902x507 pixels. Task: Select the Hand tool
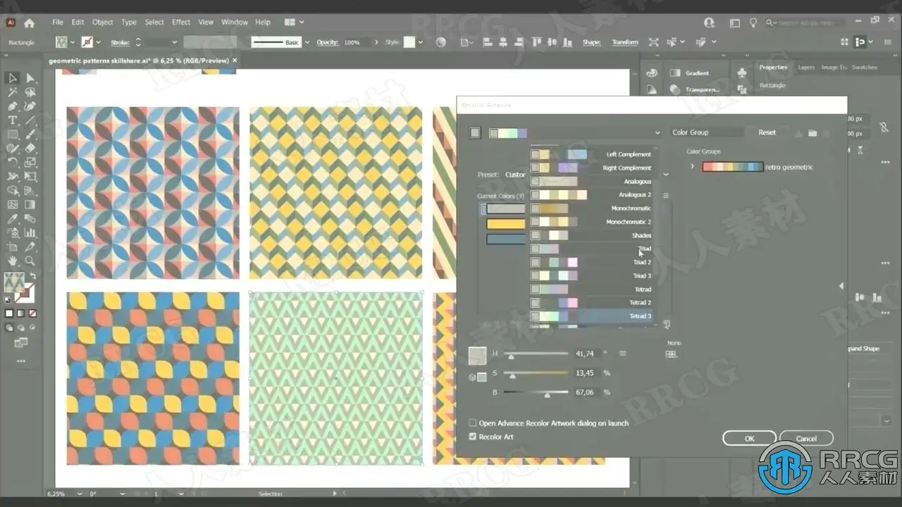(x=13, y=261)
